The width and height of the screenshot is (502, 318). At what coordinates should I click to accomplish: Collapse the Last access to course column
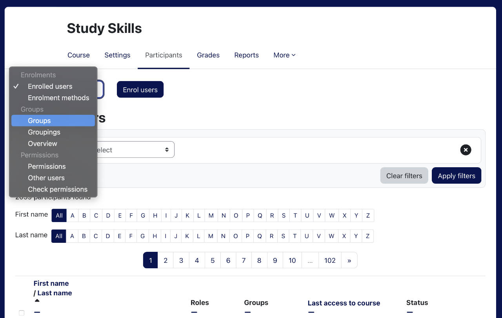[x=311, y=312]
